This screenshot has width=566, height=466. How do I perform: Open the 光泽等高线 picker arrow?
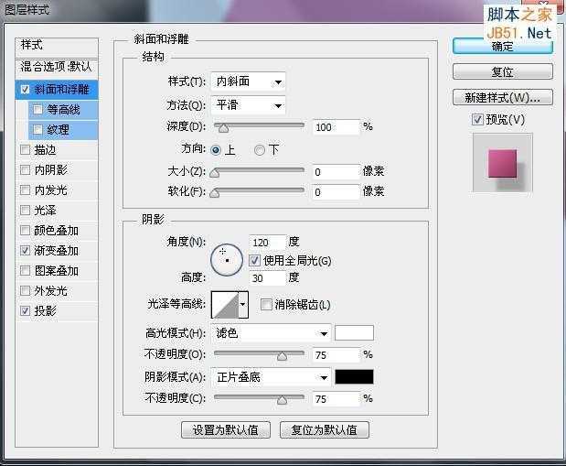[243, 305]
